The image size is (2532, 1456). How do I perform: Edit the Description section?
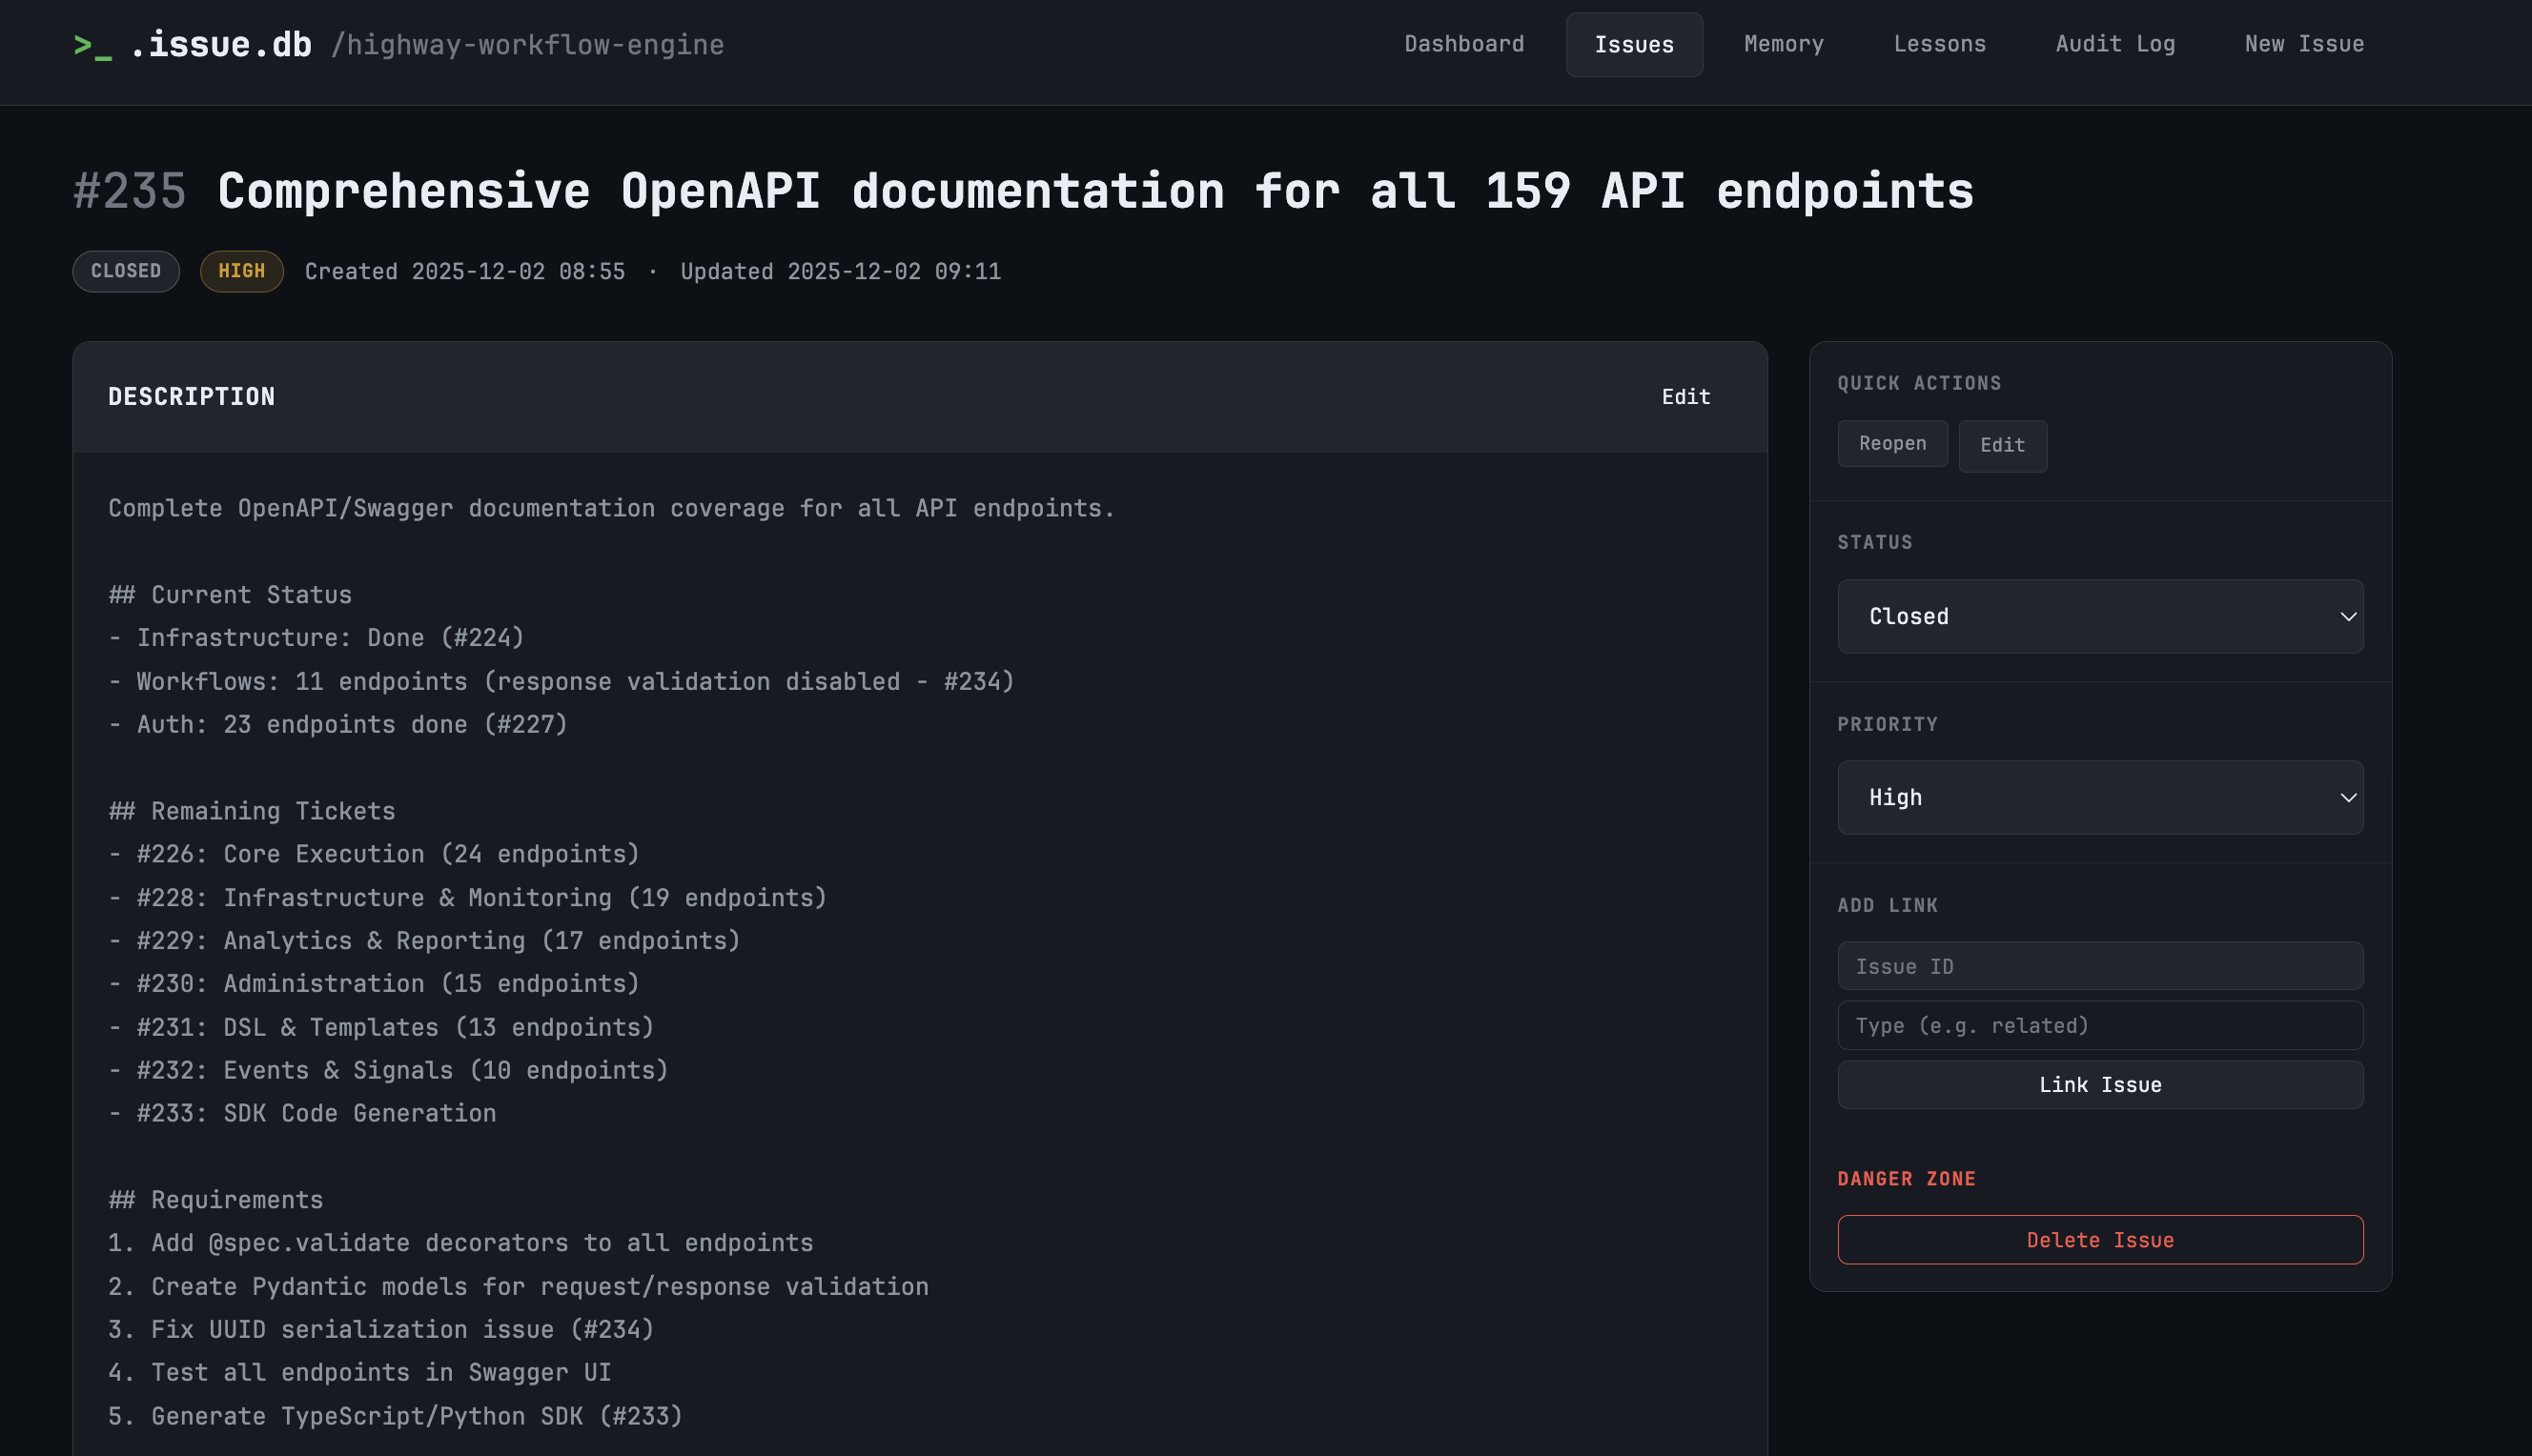(1685, 397)
